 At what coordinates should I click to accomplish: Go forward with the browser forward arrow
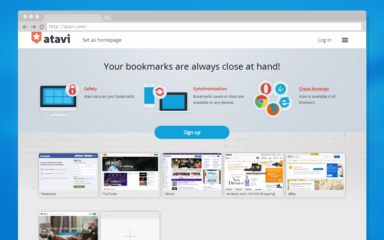[x=33, y=27]
